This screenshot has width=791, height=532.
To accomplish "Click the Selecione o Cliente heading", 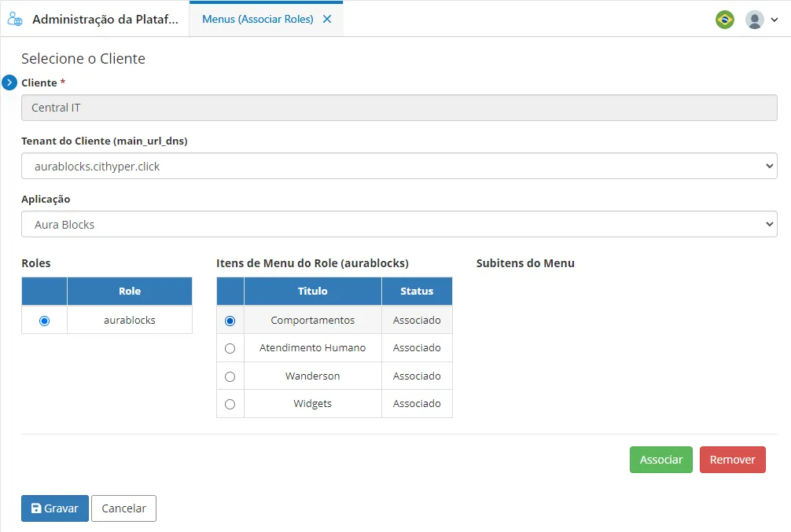I will tap(83, 58).
